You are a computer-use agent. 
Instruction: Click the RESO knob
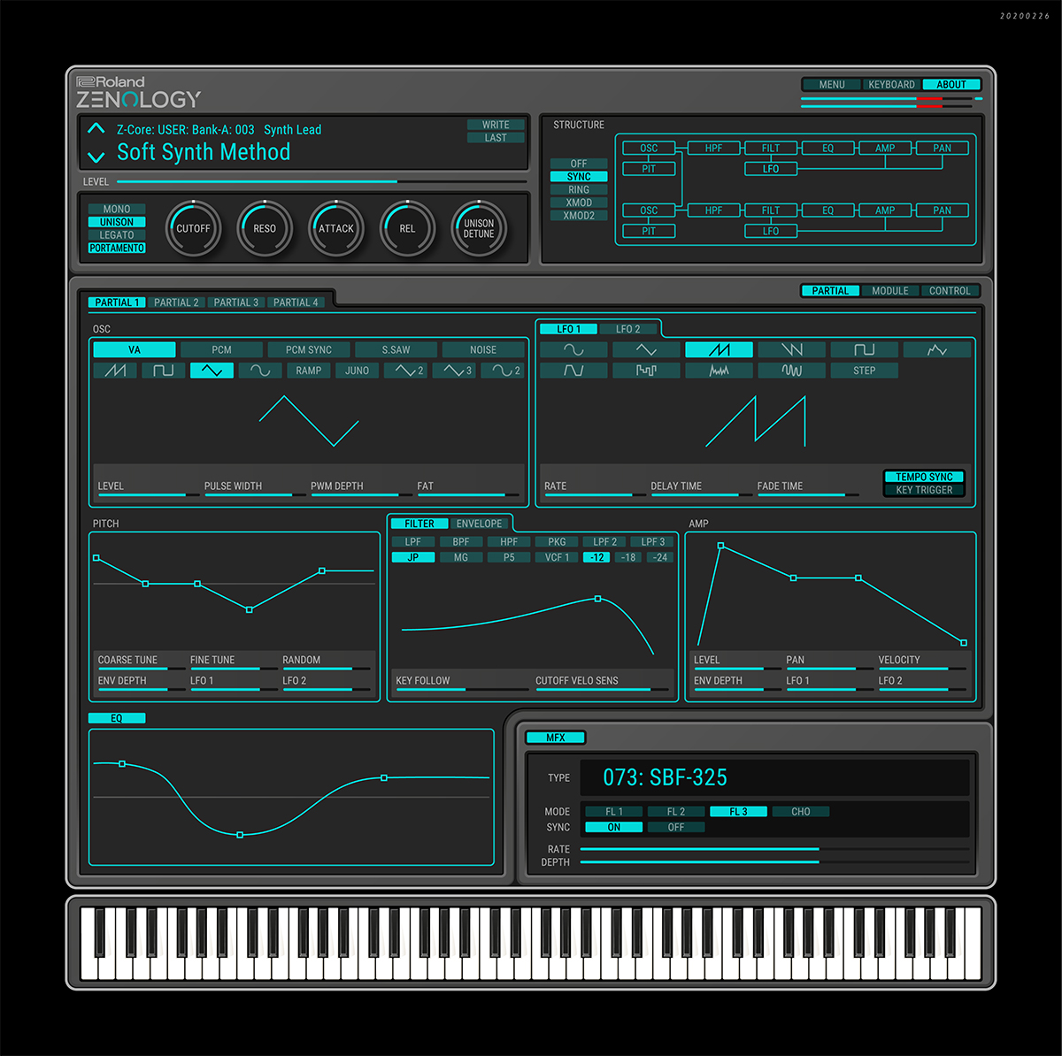click(265, 228)
